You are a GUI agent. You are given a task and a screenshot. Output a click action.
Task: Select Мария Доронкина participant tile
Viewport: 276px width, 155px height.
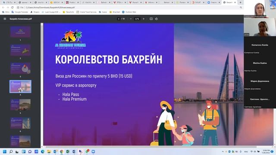click(260, 81)
